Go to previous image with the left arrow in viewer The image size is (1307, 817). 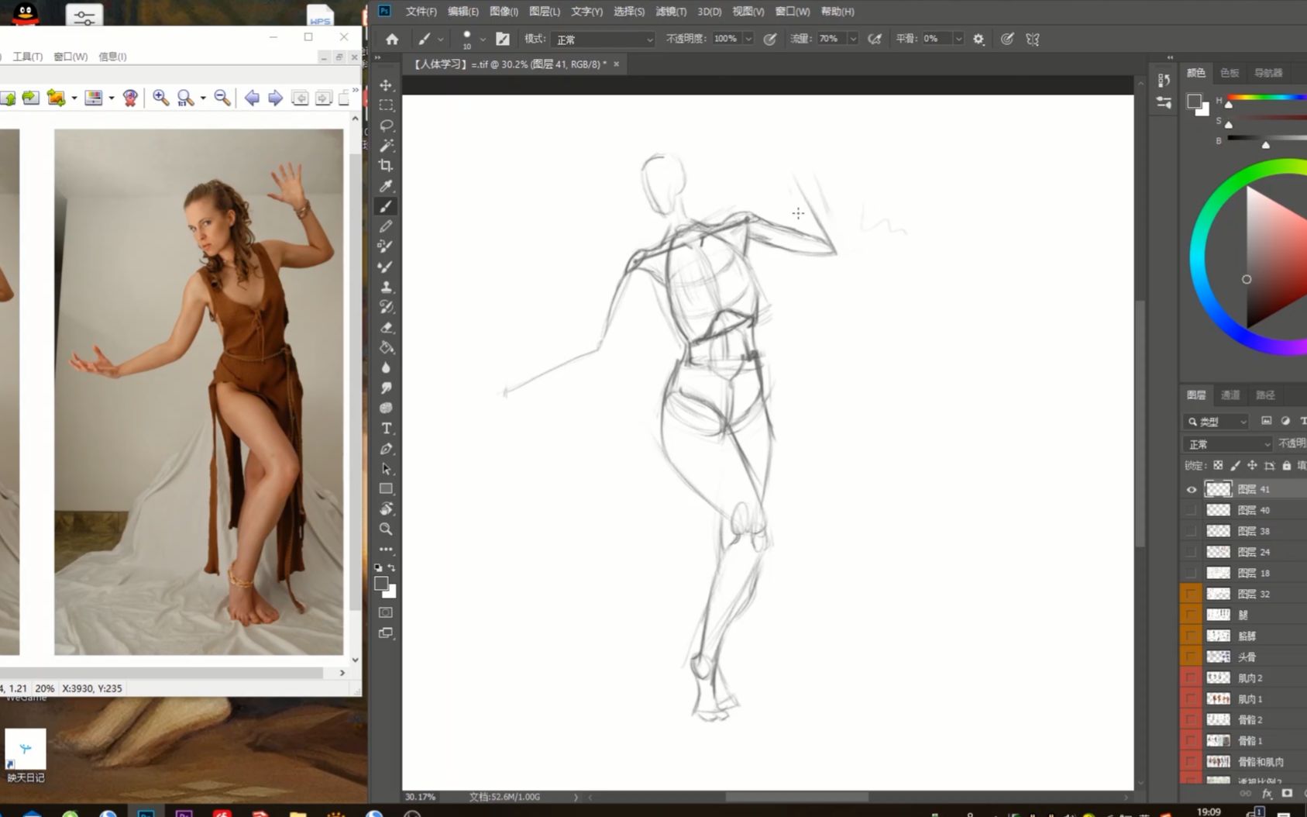click(252, 97)
